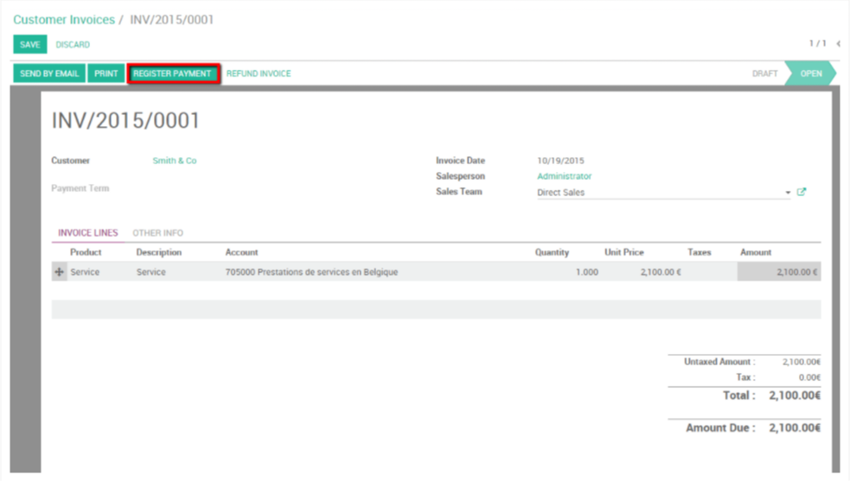Click the 2,100.00 € unit price cell
This screenshot has width=850, height=481.
[661, 272]
